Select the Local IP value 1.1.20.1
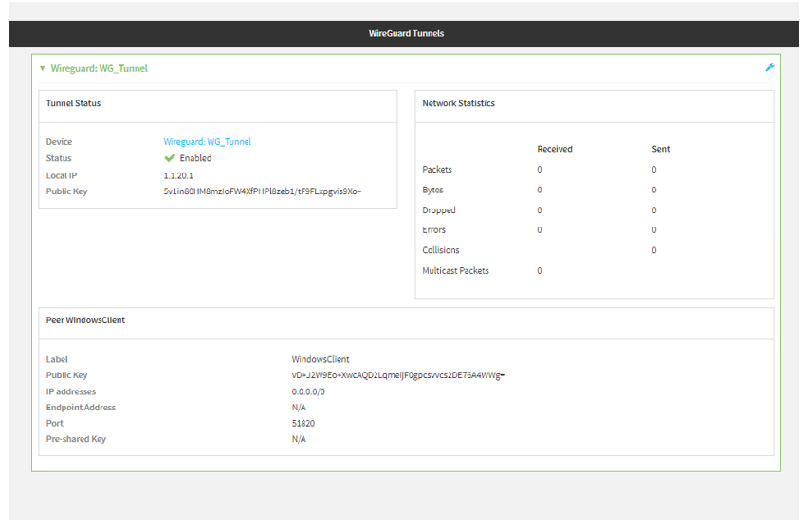 [x=178, y=175]
